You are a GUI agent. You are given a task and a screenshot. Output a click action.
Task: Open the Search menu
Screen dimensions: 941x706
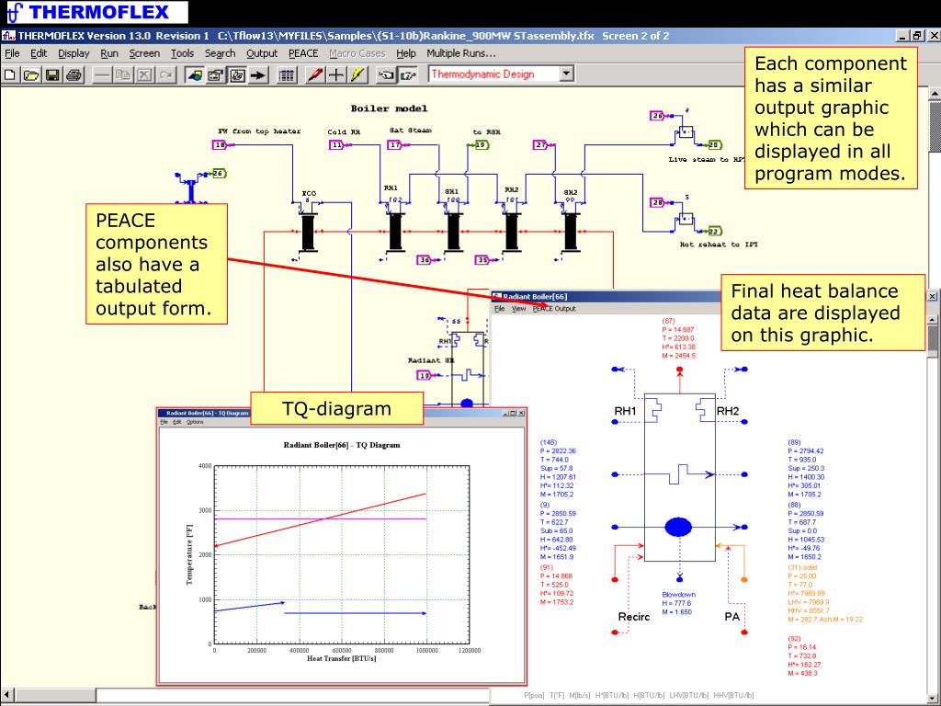[x=221, y=53]
